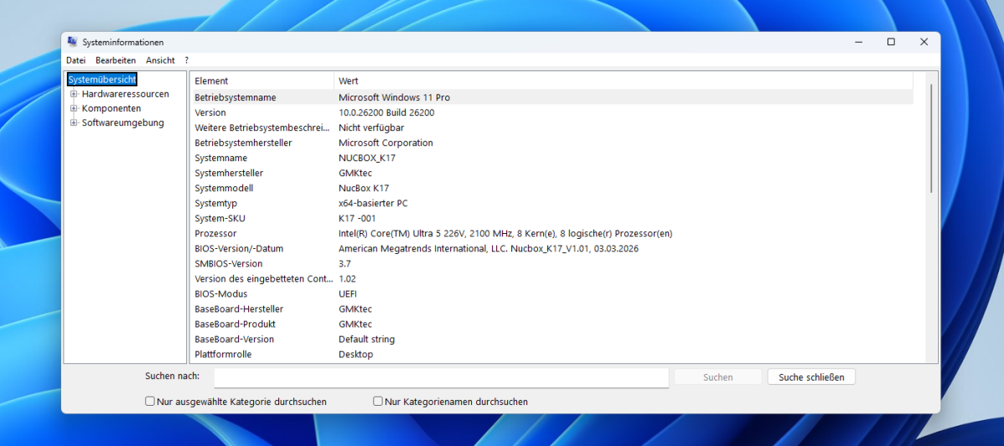The image size is (1004, 446).
Task: Expand the Softwareumgebung node
Action: coord(74,123)
